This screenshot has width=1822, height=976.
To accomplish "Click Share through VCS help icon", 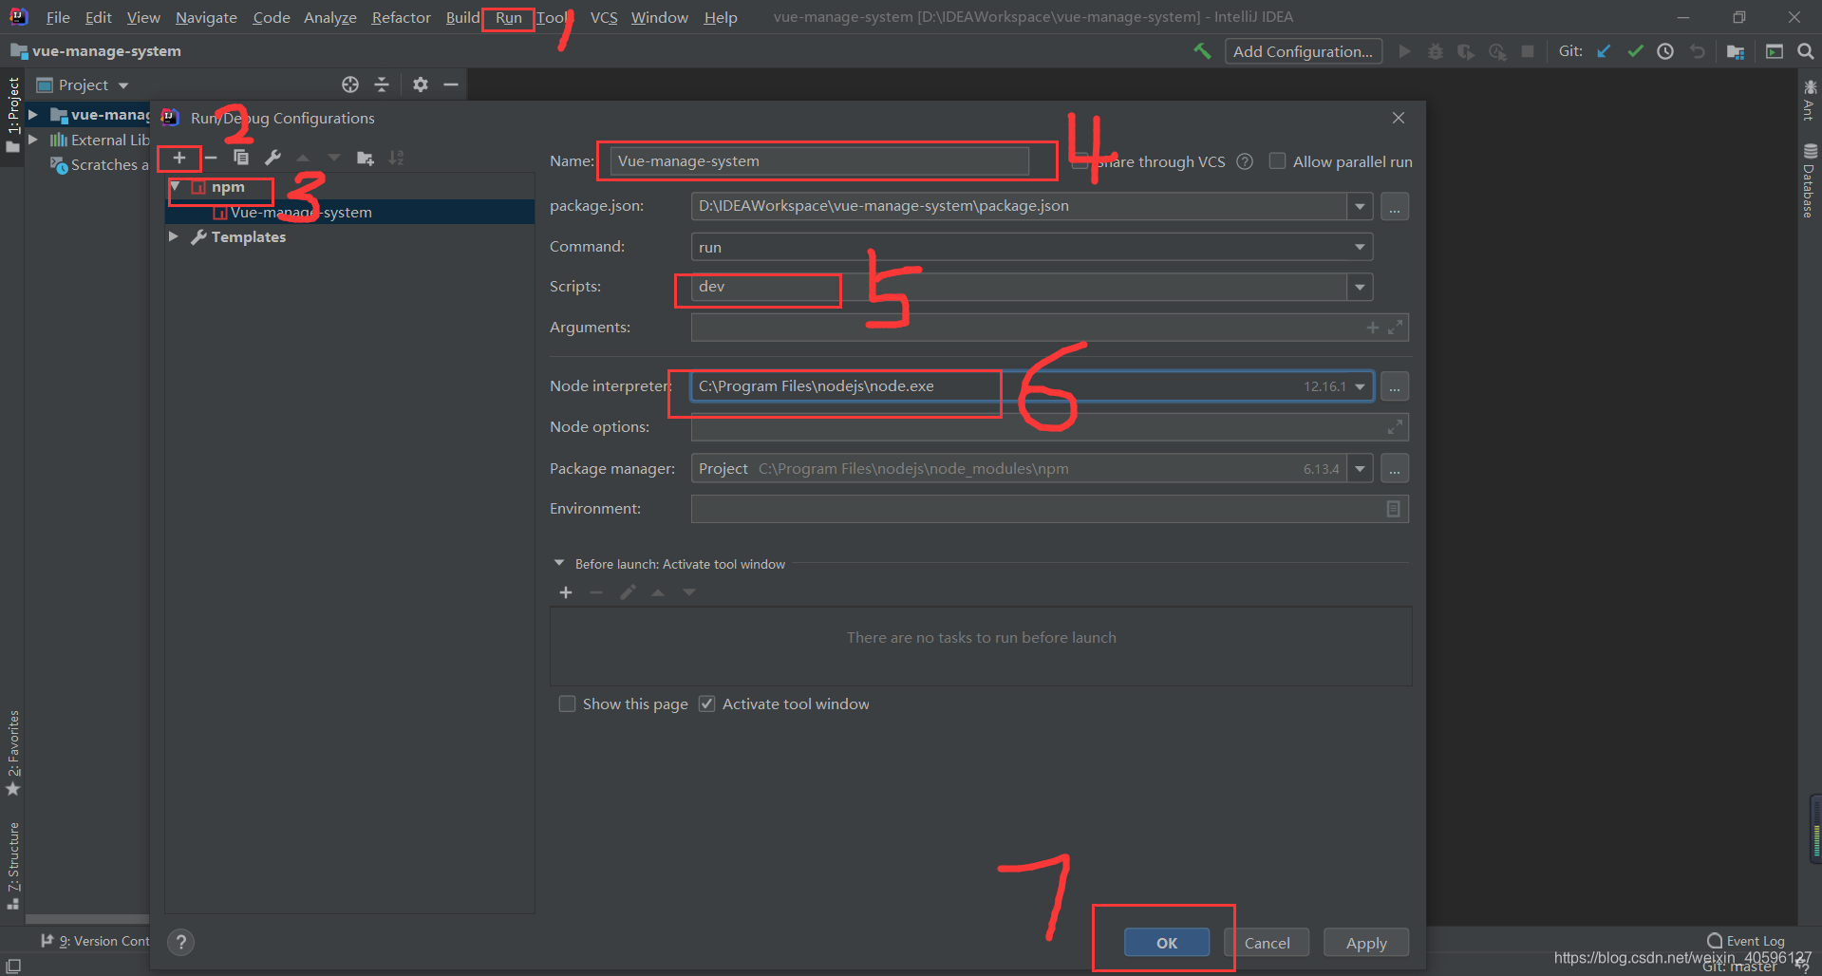I will [x=1245, y=161].
